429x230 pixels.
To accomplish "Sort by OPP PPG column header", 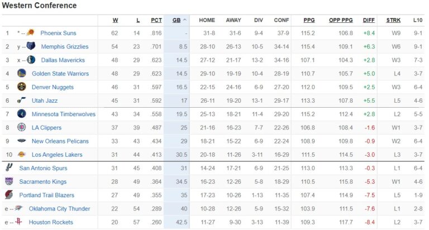I will 341,20.
